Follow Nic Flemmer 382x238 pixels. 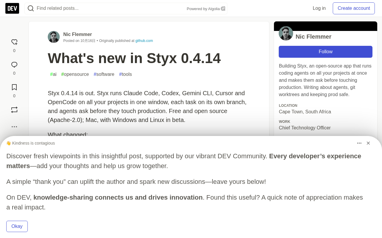point(326,52)
